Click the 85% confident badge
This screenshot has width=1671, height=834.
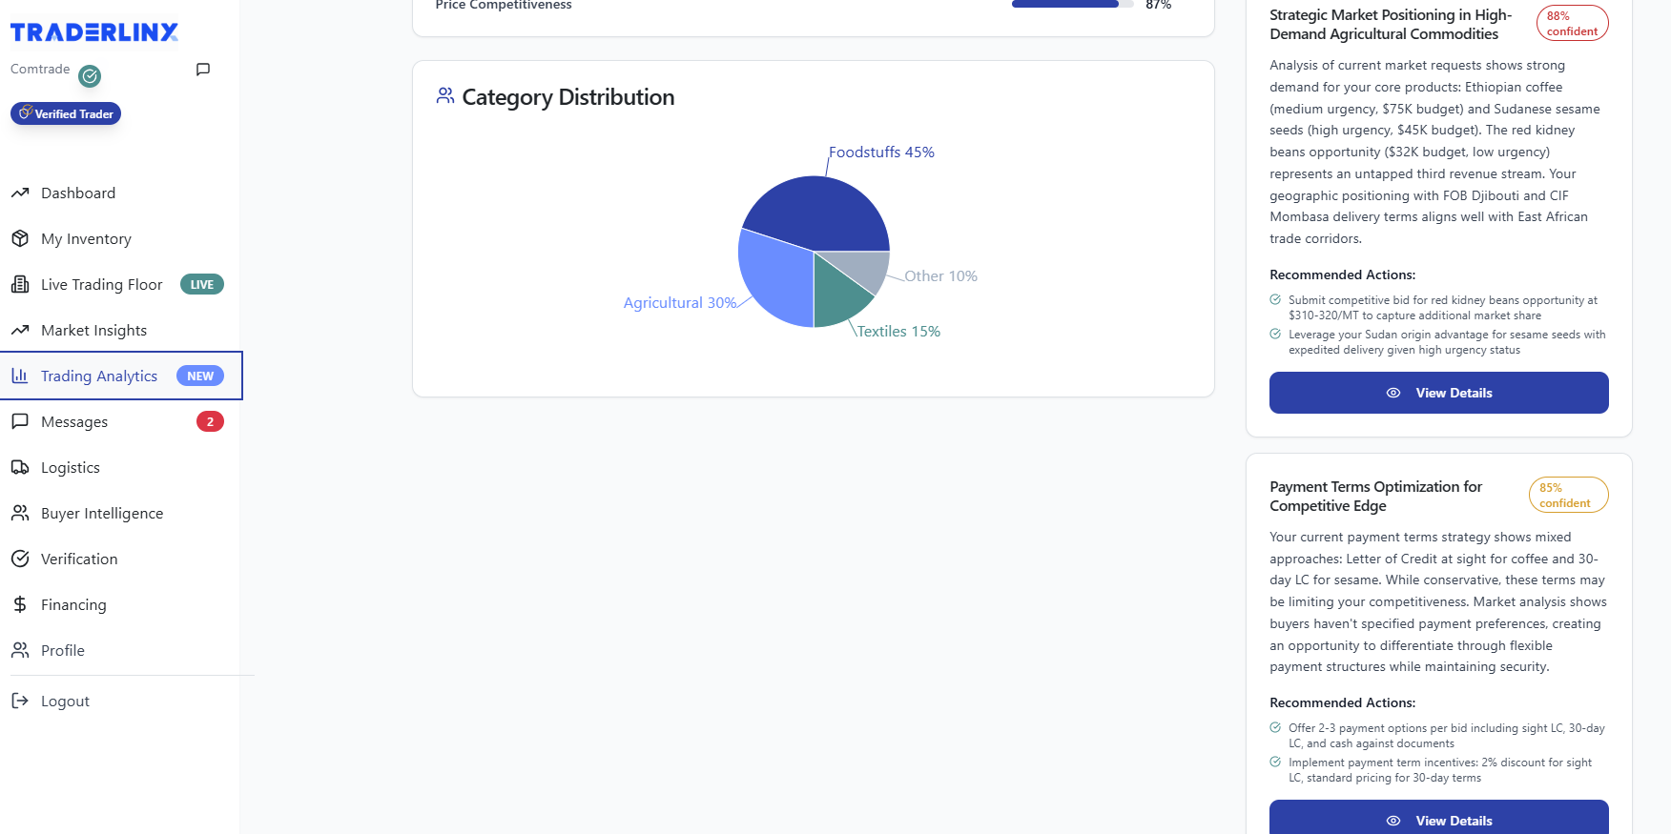[1568, 494]
